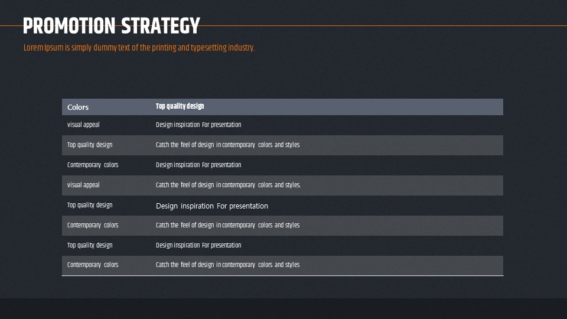567x319 pixels.
Task: Click Contemporary colors in sixth row
Action: pos(93,225)
